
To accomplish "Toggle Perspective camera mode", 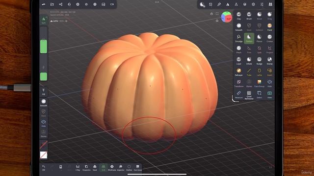I will click(86, 168).
